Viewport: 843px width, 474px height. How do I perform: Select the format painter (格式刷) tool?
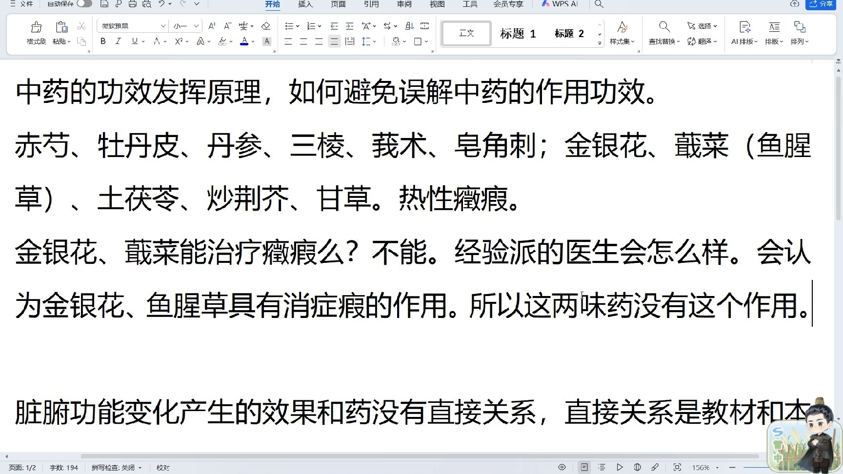coord(36,32)
